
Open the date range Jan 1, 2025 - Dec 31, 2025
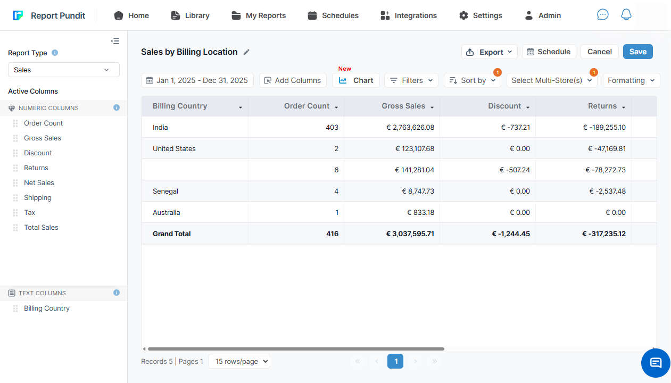(197, 80)
